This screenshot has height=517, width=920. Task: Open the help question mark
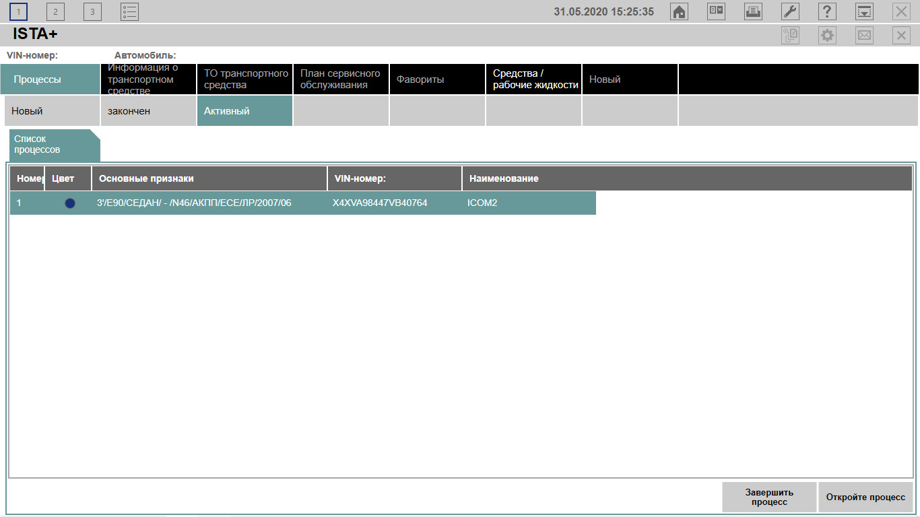coord(827,11)
